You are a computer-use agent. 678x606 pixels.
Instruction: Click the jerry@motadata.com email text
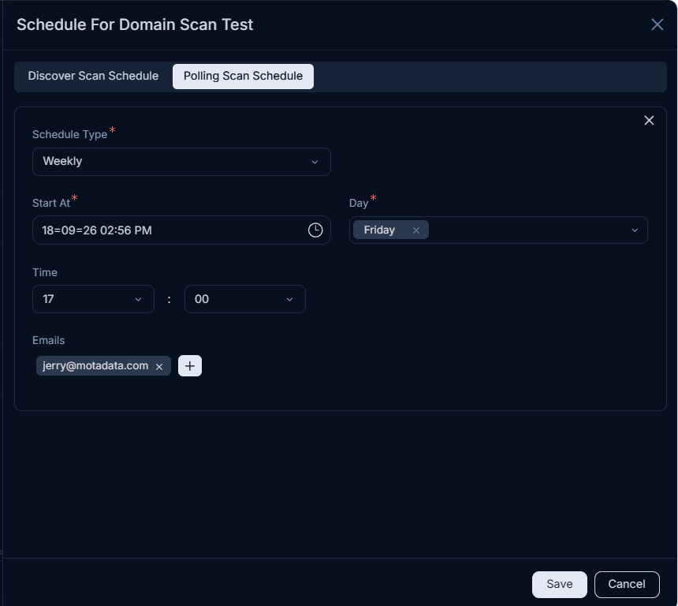point(95,366)
